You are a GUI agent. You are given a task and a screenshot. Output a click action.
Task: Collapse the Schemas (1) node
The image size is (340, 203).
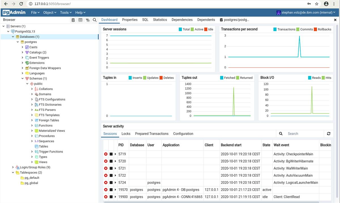(x=22, y=78)
